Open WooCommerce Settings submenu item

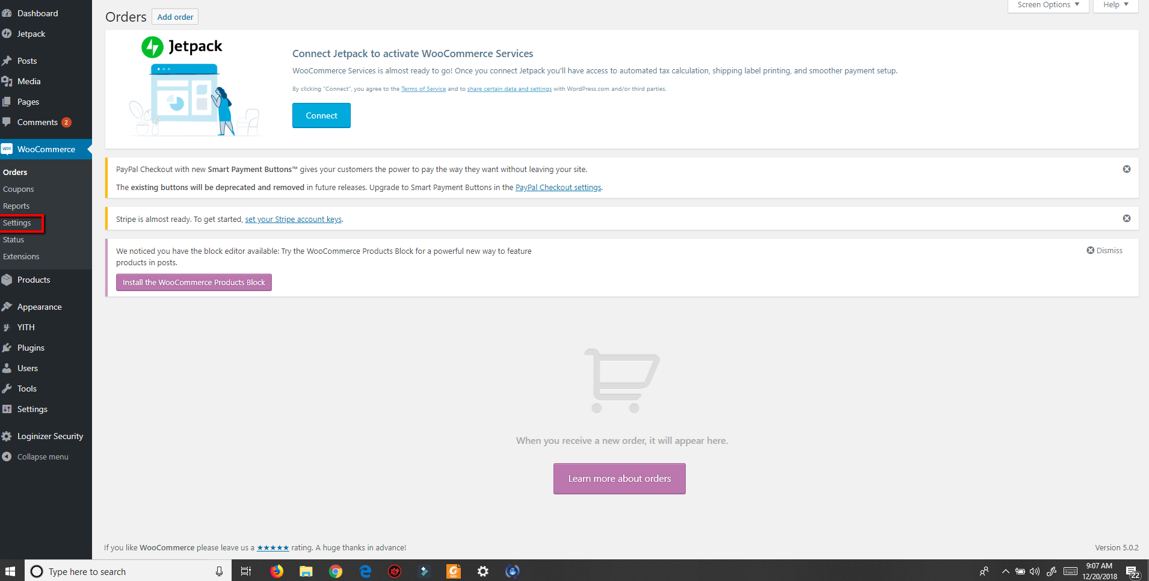(x=17, y=223)
